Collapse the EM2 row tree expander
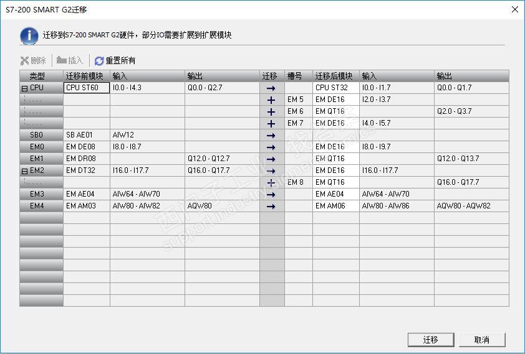Screen dimensions: 525x354 (24, 171)
